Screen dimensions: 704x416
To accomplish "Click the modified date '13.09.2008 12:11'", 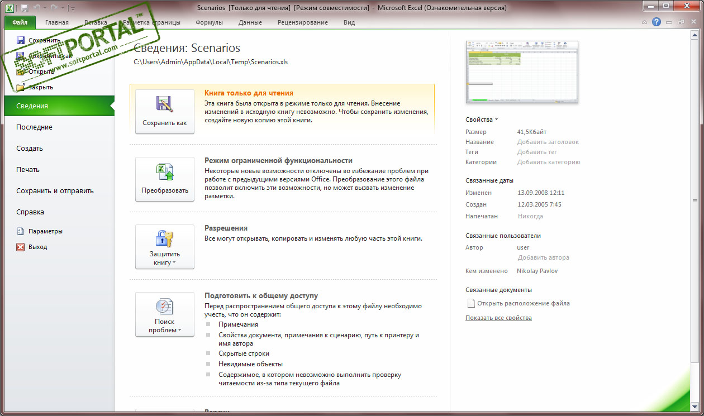I will 541,193.
